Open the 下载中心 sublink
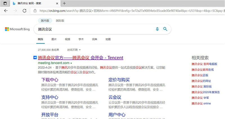This screenshot has width=225, height=119. (x=50, y=80)
